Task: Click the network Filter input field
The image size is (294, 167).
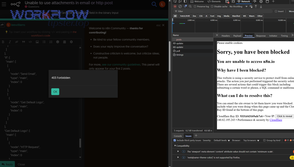Action: click(x=223, y=11)
